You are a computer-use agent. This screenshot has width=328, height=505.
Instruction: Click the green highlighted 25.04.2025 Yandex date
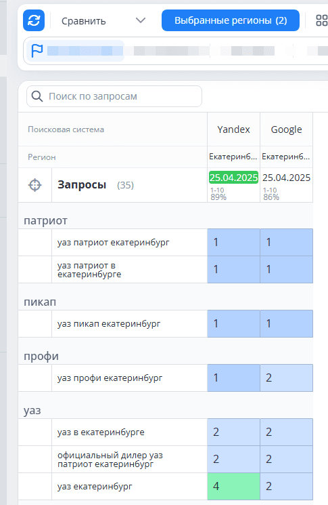233,178
